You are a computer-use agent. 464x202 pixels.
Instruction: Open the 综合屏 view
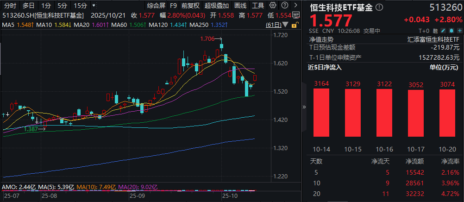coord(156,6)
